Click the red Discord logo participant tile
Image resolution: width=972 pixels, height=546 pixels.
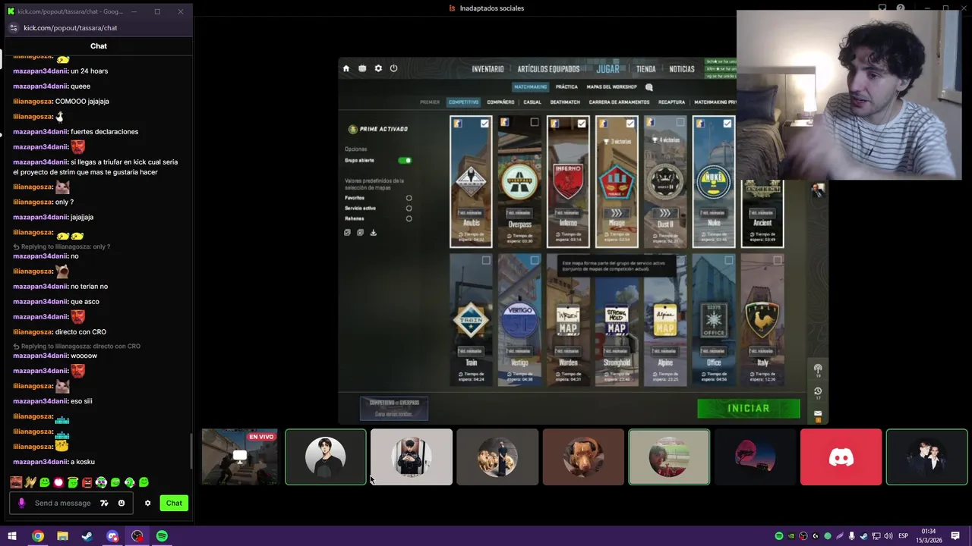[841, 457]
